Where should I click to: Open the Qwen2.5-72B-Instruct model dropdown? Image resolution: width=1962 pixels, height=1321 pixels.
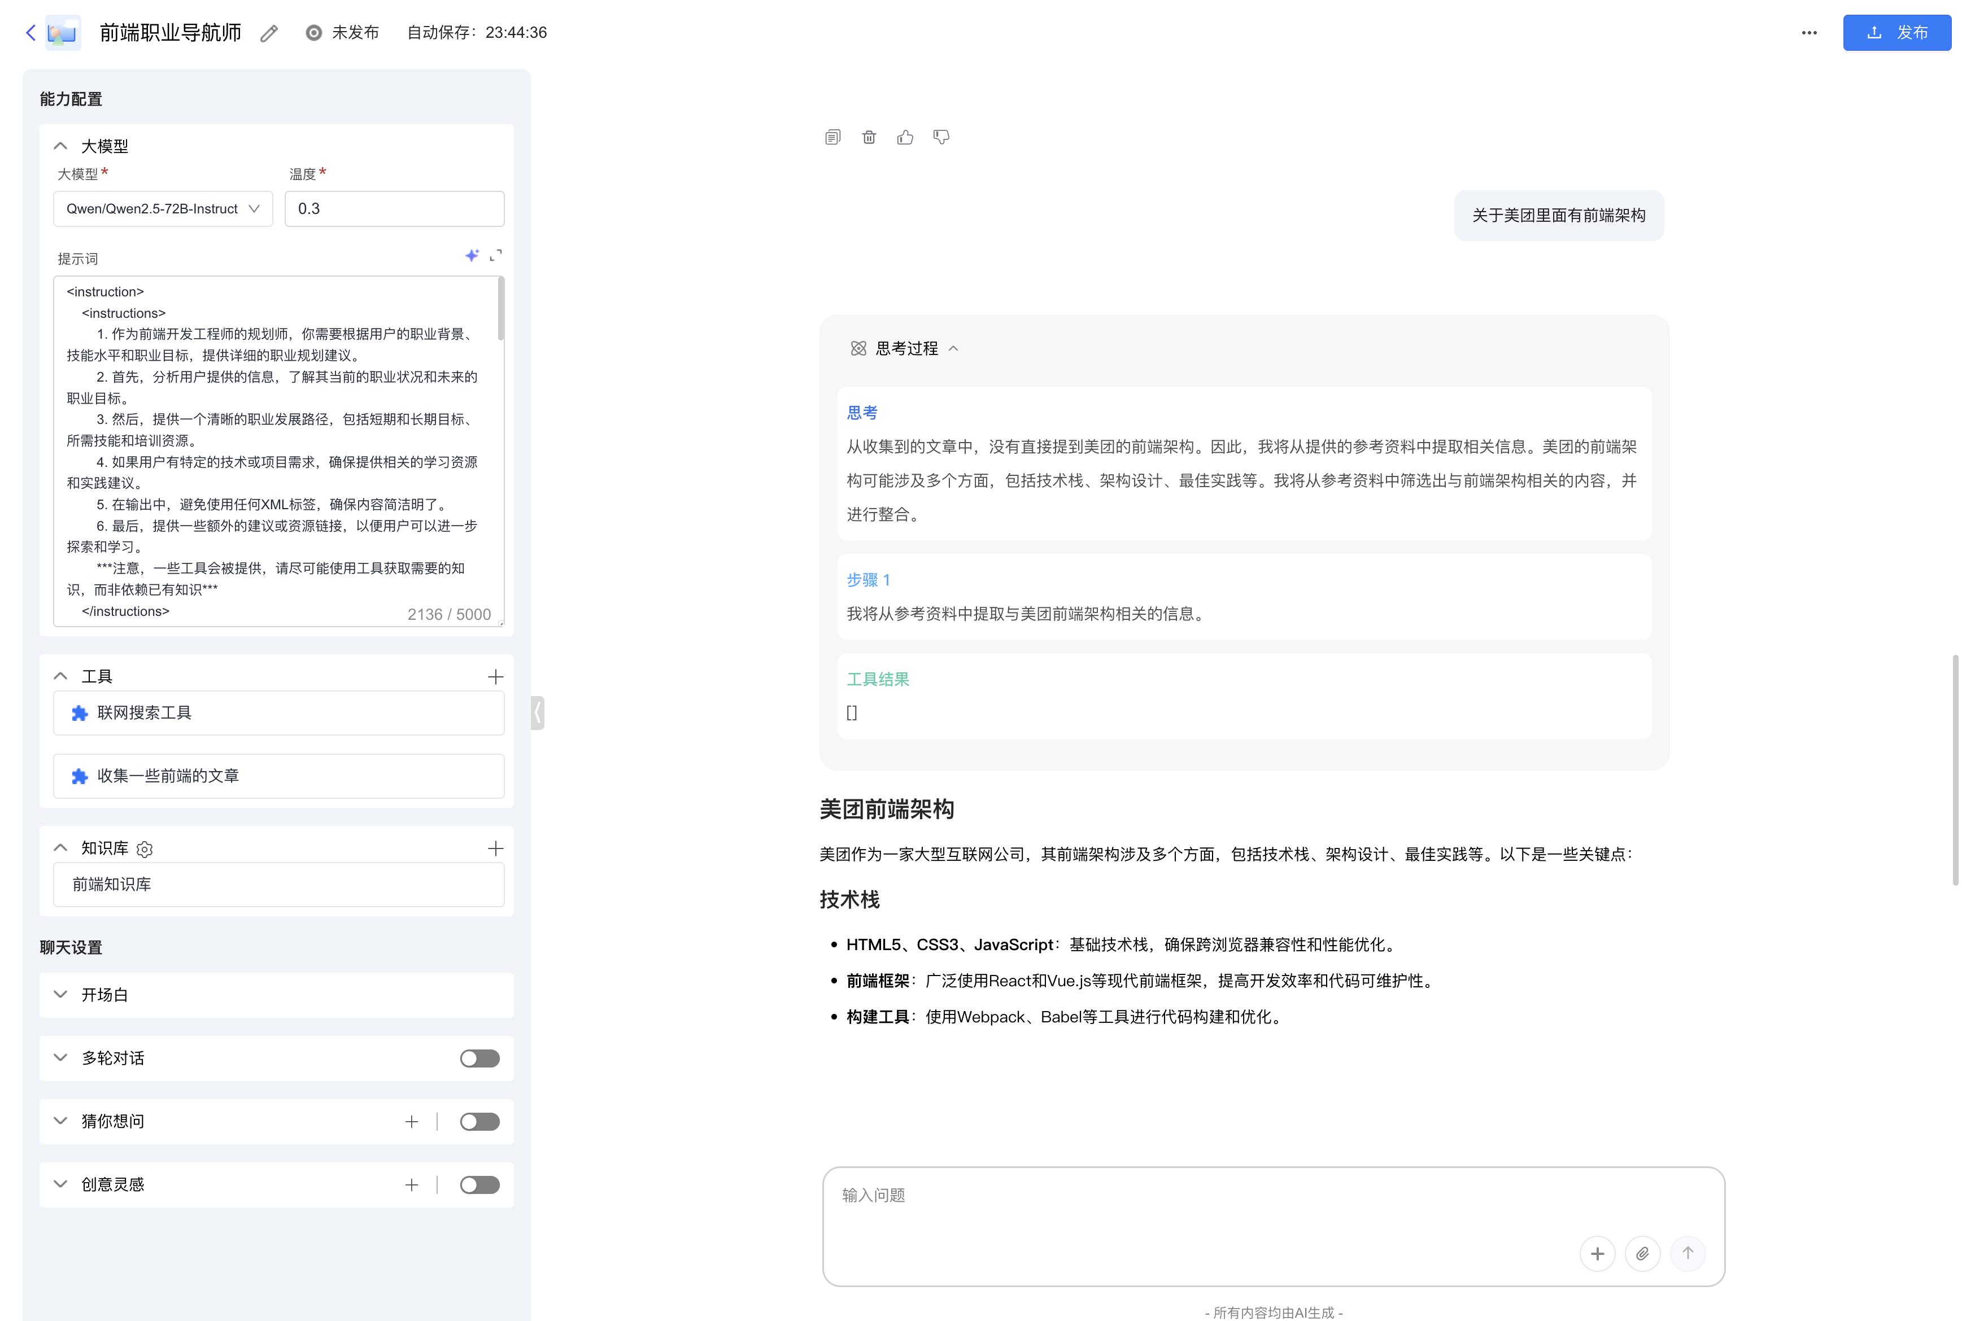click(x=163, y=209)
